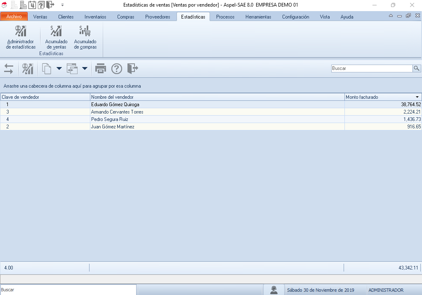Expand quick access toolbar customize arrow

click(62, 5)
